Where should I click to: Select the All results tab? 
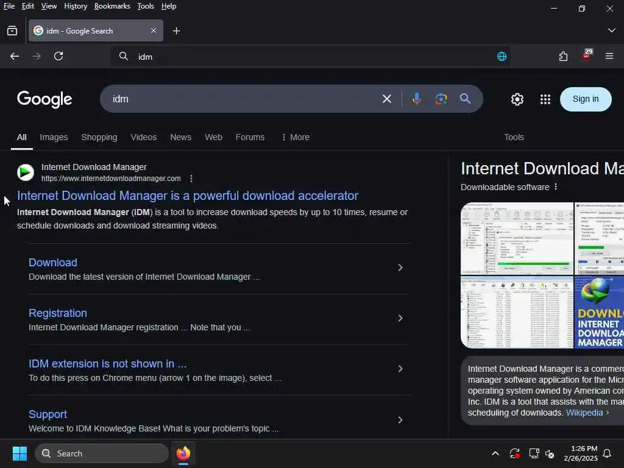point(21,137)
